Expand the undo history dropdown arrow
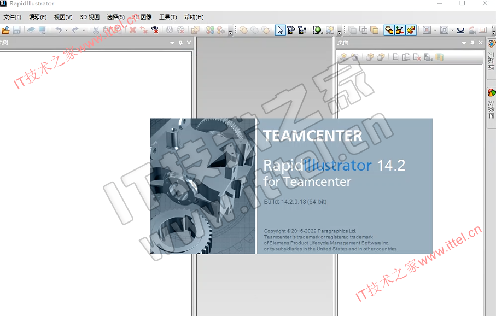Screen dimensions: 496x316 (x=66, y=31)
